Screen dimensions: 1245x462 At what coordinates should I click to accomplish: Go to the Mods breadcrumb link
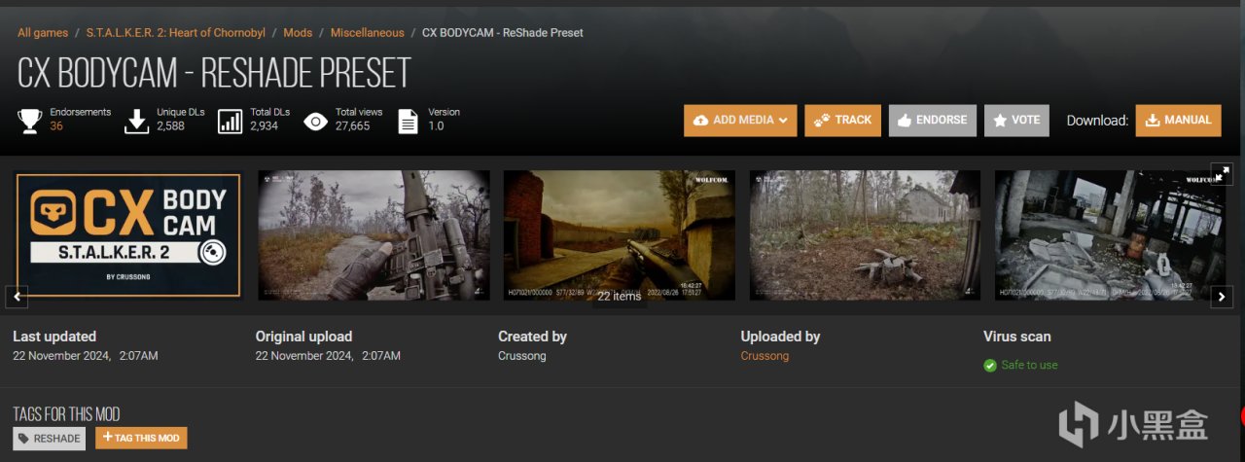click(298, 33)
